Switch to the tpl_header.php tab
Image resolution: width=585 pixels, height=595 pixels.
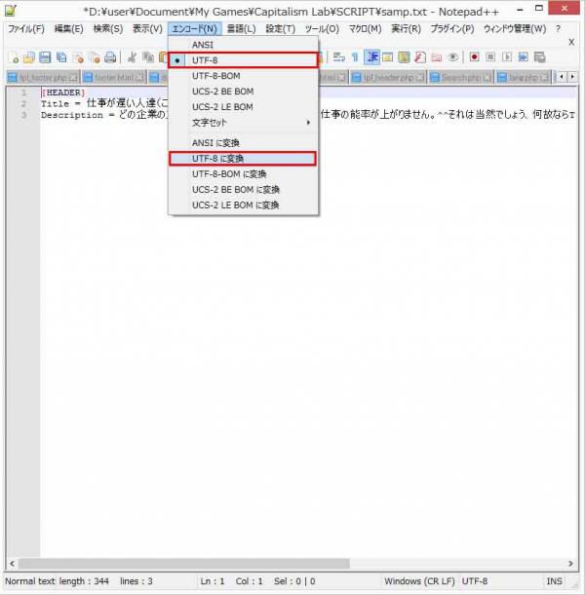(x=388, y=77)
